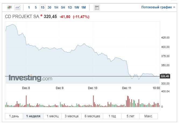Select the 1 день range tab
This screenshot has height=124, width=179.
pos(14,116)
